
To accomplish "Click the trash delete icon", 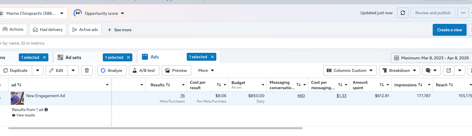I will click(87, 70).
